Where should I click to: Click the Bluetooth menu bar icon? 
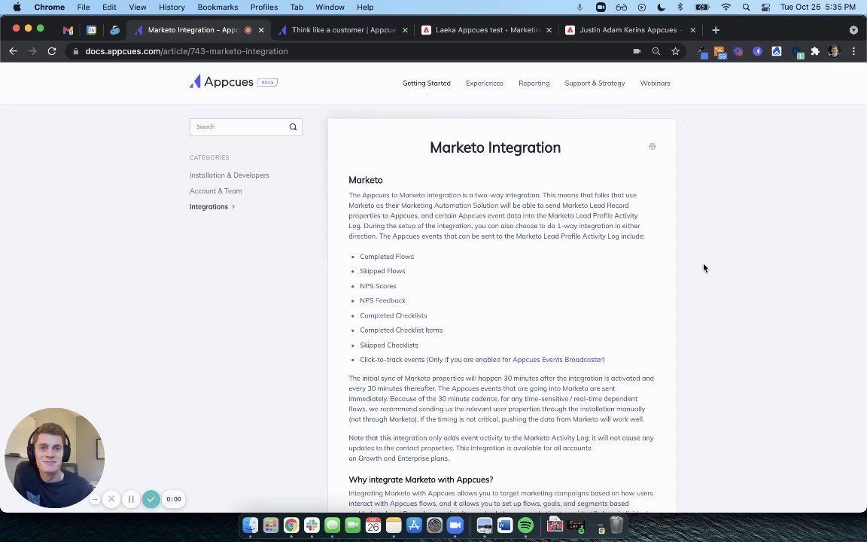pos(680,8)
